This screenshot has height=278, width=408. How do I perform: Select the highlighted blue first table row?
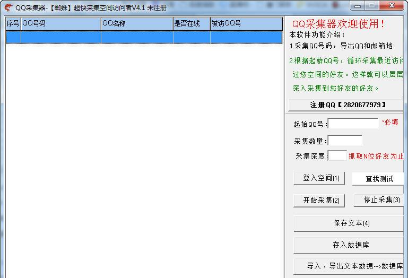(x=144, y=37)
